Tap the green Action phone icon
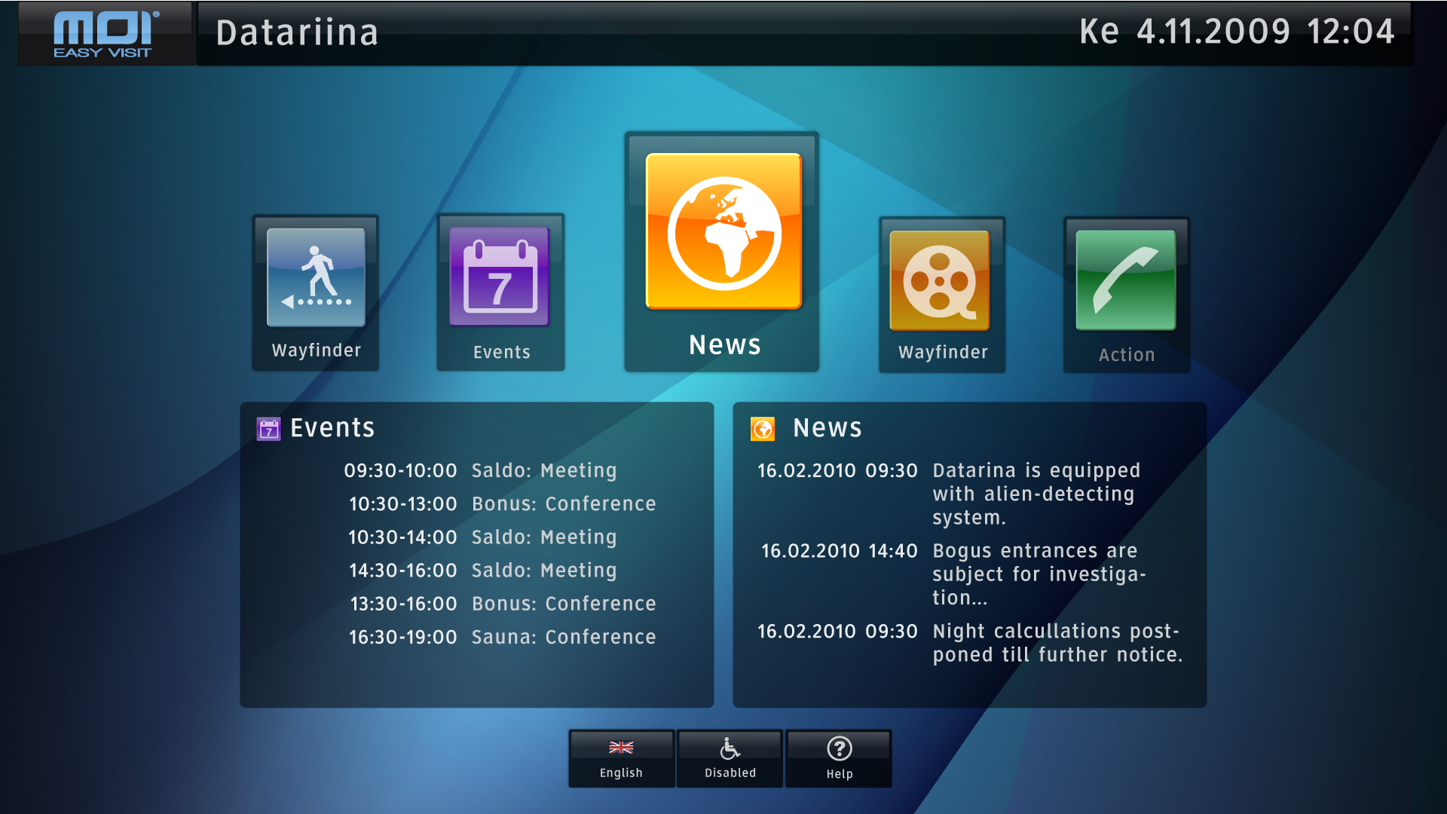The width and height of the screenshot is (1447, 814). (x=1126, y=280)
